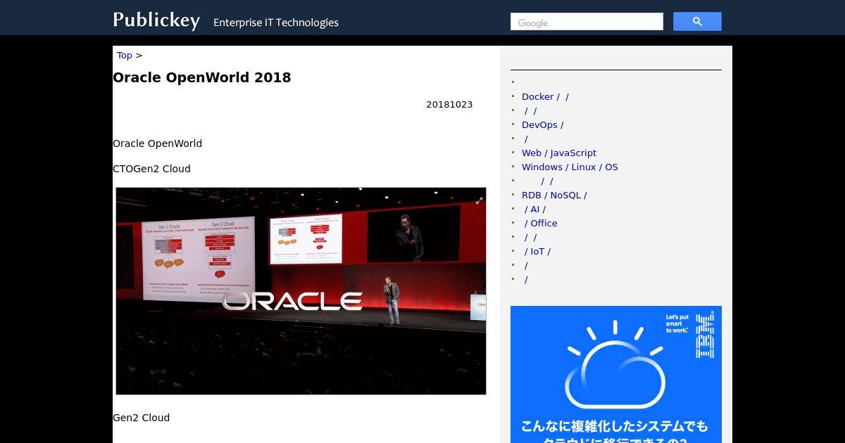Open the Windows / Linux / OS category
This screenshot has height=443, width=845.
pos(570,167)
